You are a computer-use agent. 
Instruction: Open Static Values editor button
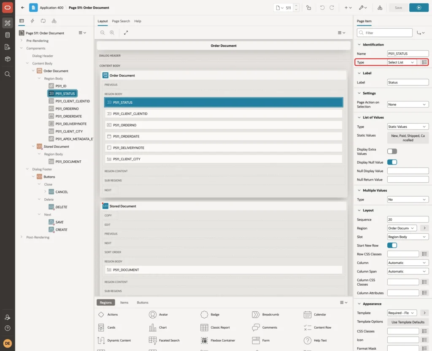(x=408, y=138)
